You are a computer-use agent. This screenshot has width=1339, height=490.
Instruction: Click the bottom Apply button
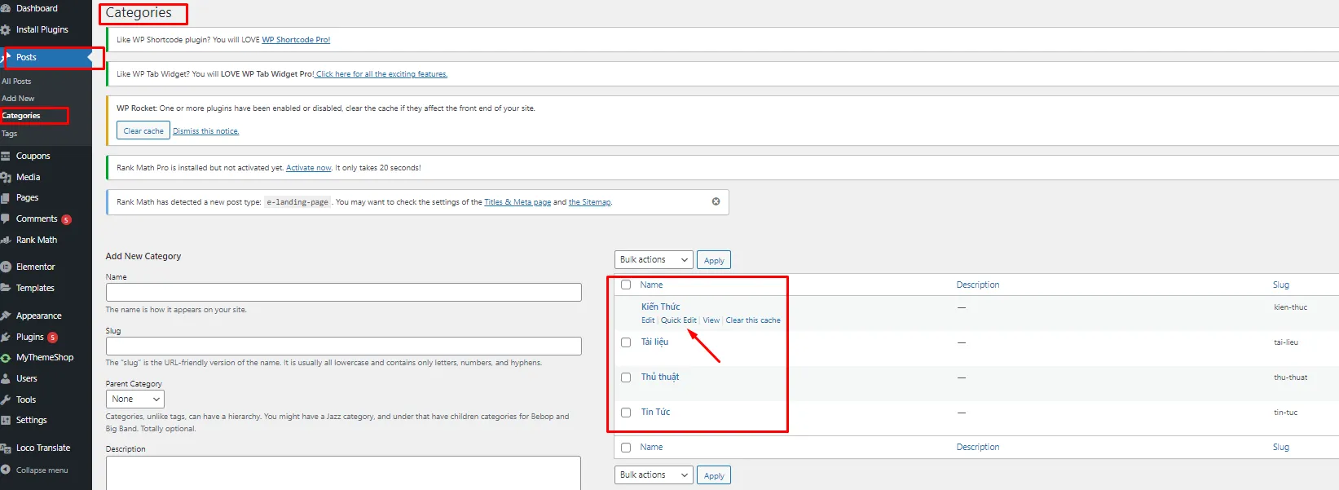tap(714, 475)
